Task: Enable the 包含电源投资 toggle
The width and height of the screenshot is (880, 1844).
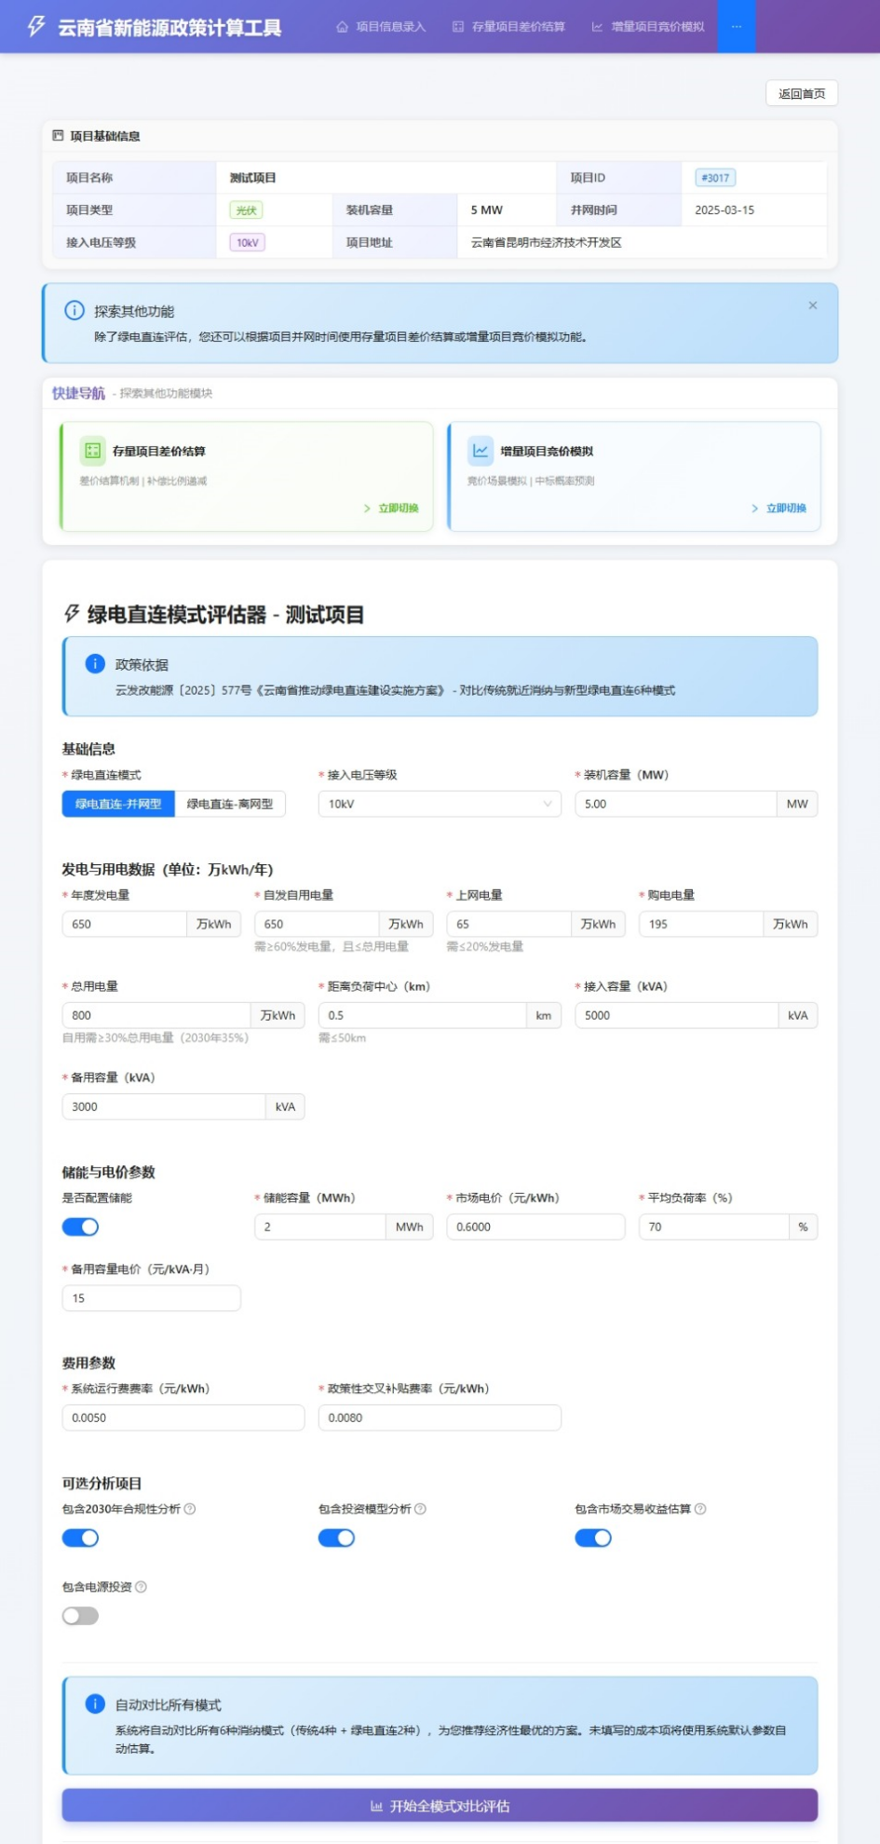Action: tap(80, 1616)
